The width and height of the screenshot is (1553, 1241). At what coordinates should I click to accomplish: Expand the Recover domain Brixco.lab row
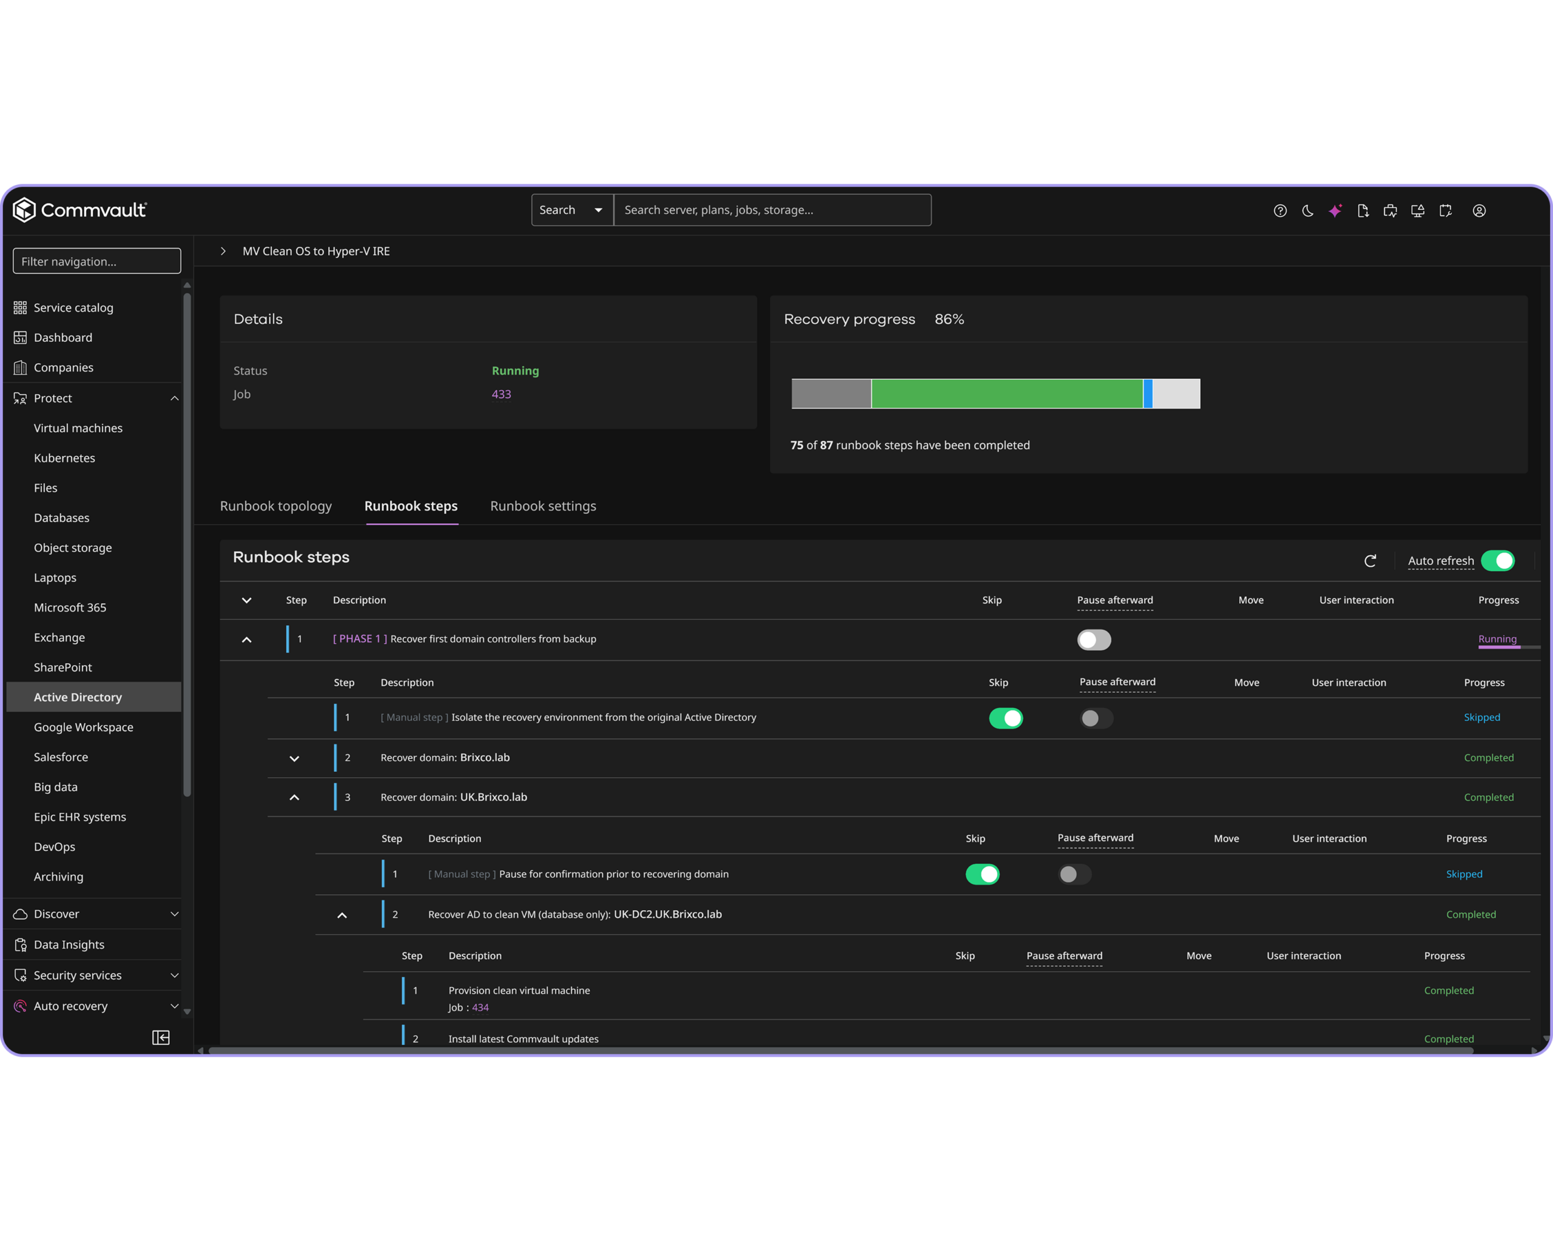point(294,758)
